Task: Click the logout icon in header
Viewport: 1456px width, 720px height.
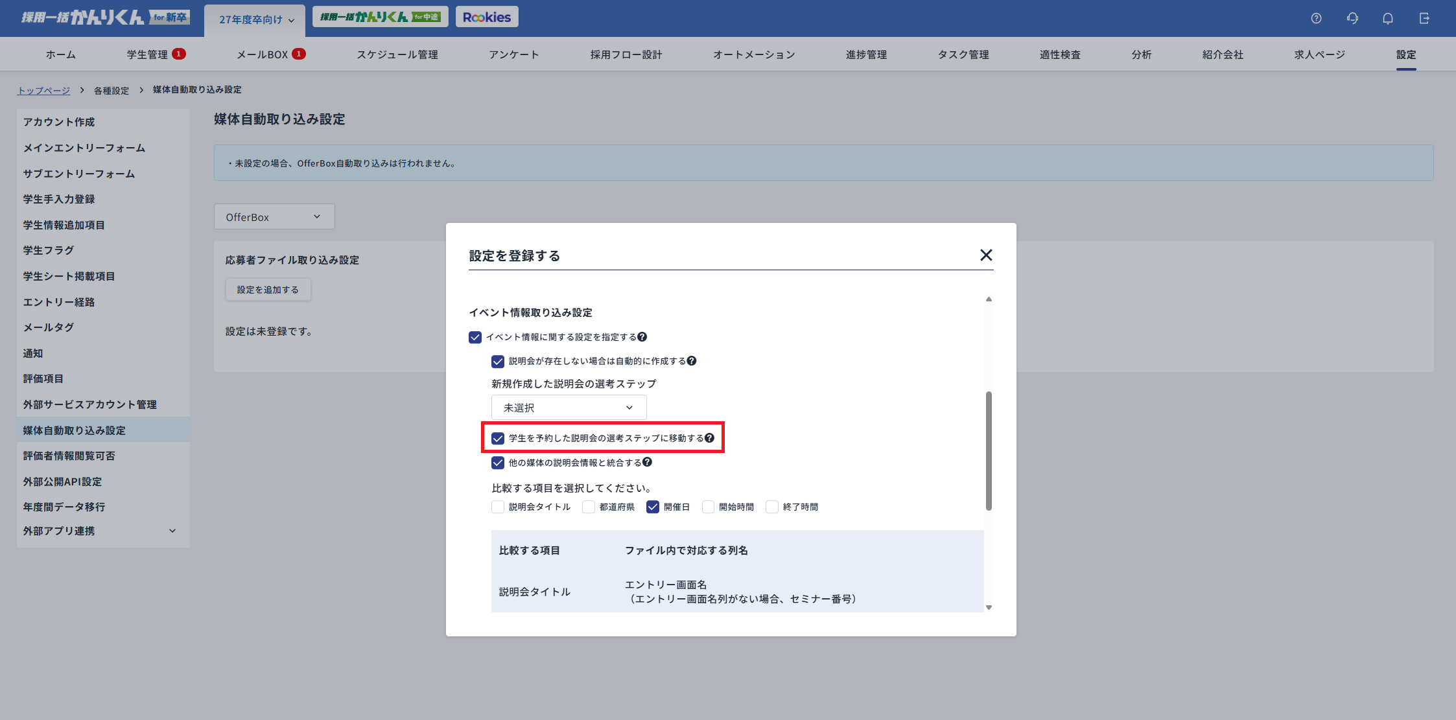Action: tap(1424, 18)
